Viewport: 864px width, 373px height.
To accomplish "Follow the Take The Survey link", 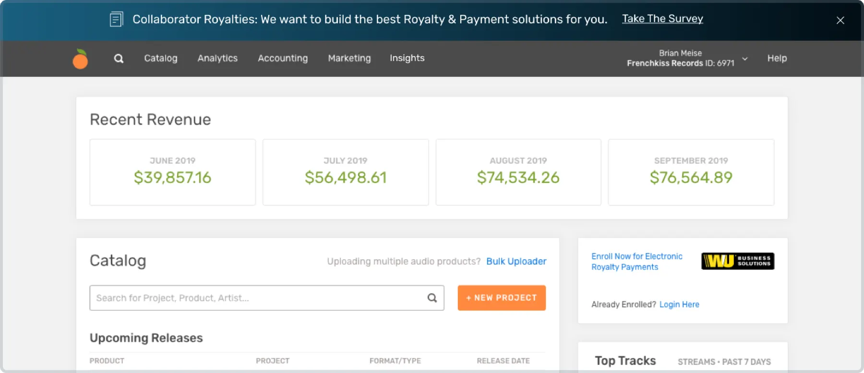I will pos(662,19).
